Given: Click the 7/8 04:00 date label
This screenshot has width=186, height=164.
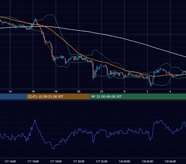Looking at the screenshot, I should coord(170,161).
